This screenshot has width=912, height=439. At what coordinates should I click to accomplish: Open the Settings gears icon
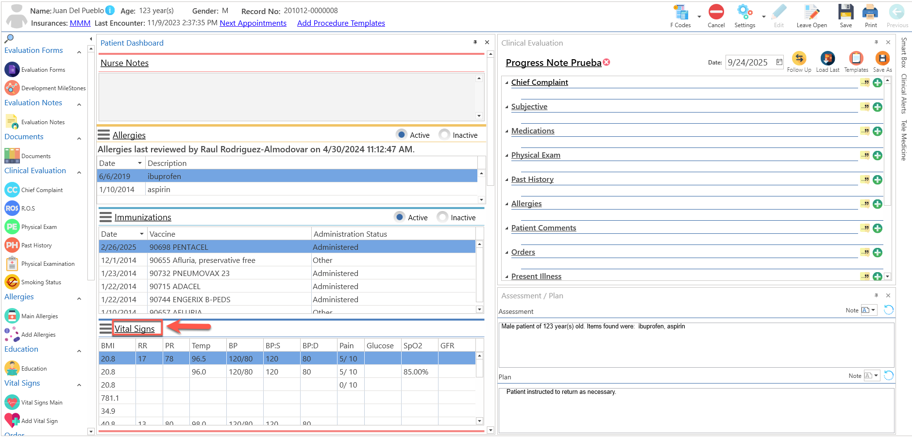click(744, 12)
